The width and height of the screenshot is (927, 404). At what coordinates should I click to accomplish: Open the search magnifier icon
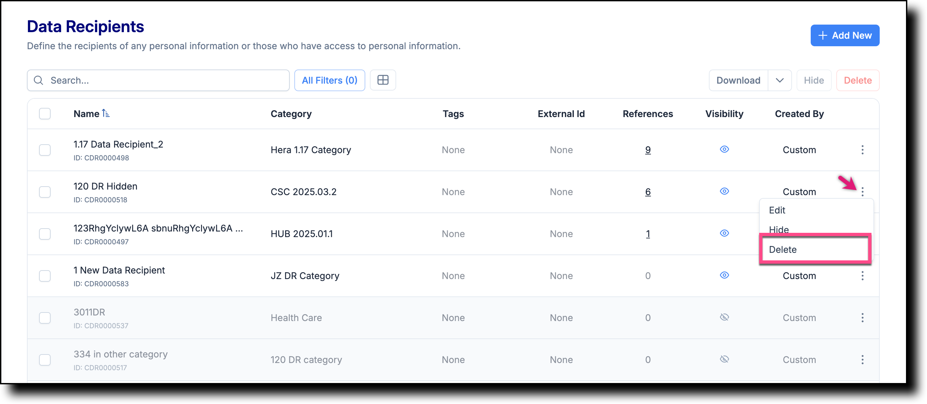[38, 80]
